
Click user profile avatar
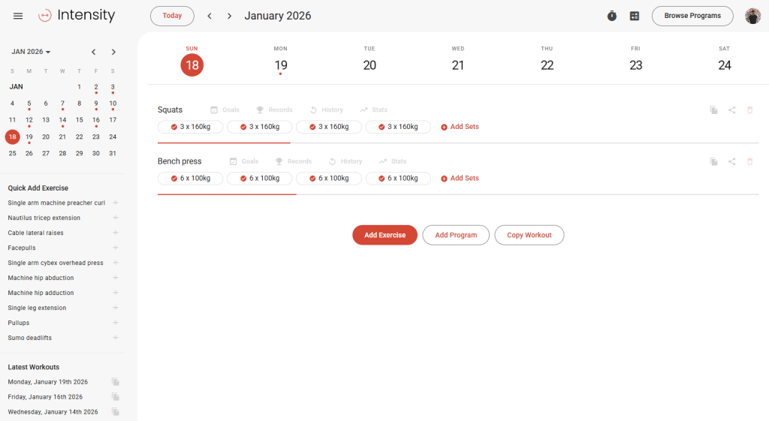752,16
